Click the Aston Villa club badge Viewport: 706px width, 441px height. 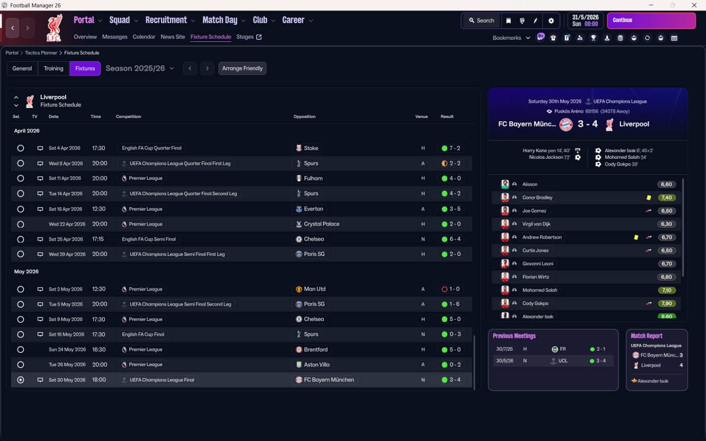point(298,364)
